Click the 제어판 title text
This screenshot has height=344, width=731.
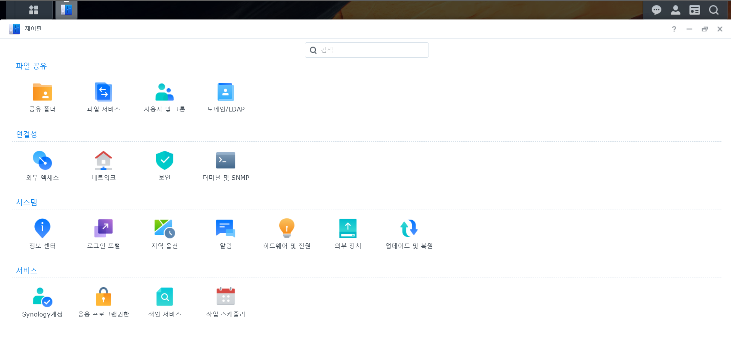[34, 29]
